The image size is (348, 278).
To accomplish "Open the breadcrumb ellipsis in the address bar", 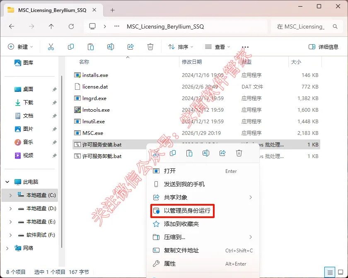I will [x=117, y=26].
